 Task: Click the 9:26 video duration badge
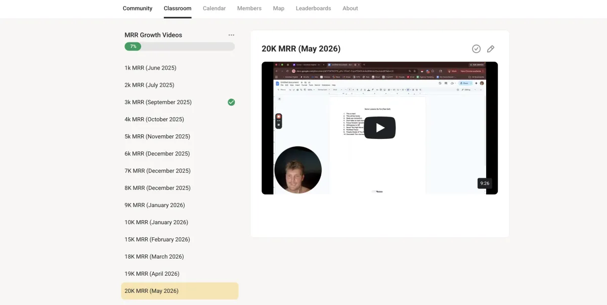click(x=485, y=183)
